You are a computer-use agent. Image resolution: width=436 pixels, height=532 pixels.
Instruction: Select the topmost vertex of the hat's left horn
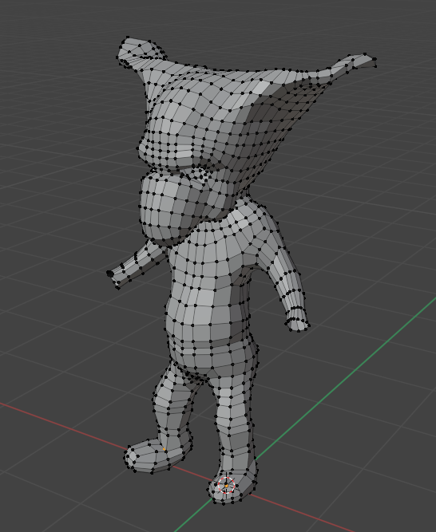[128, 37]
